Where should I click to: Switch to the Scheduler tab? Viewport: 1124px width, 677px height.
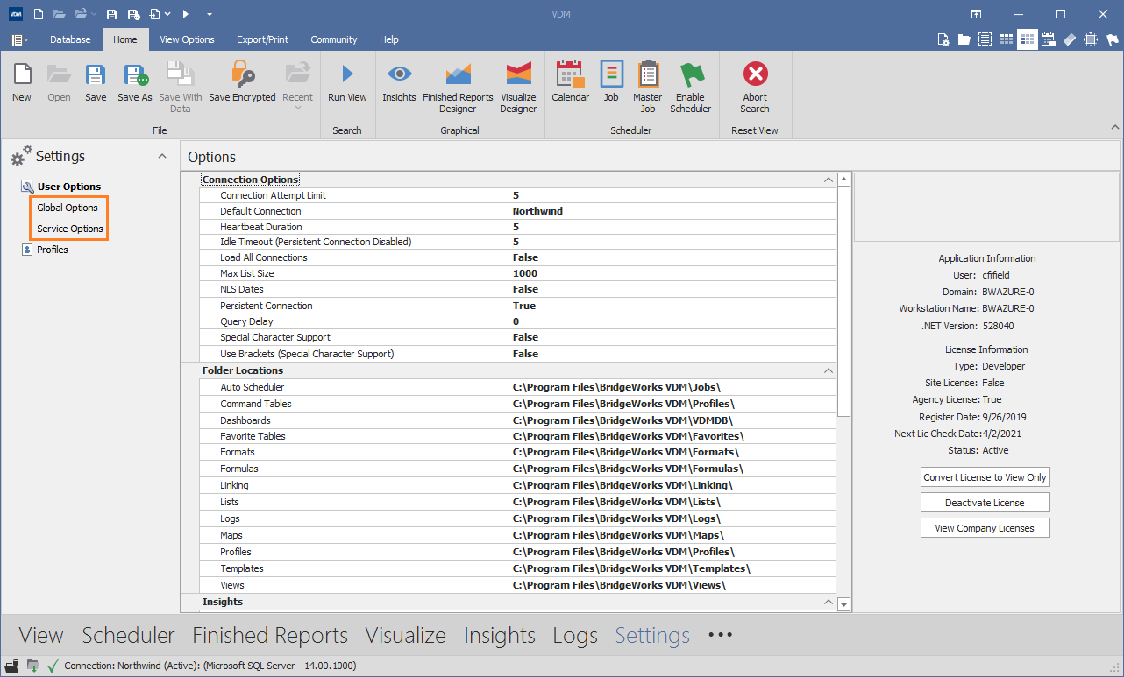click(128, 634)
